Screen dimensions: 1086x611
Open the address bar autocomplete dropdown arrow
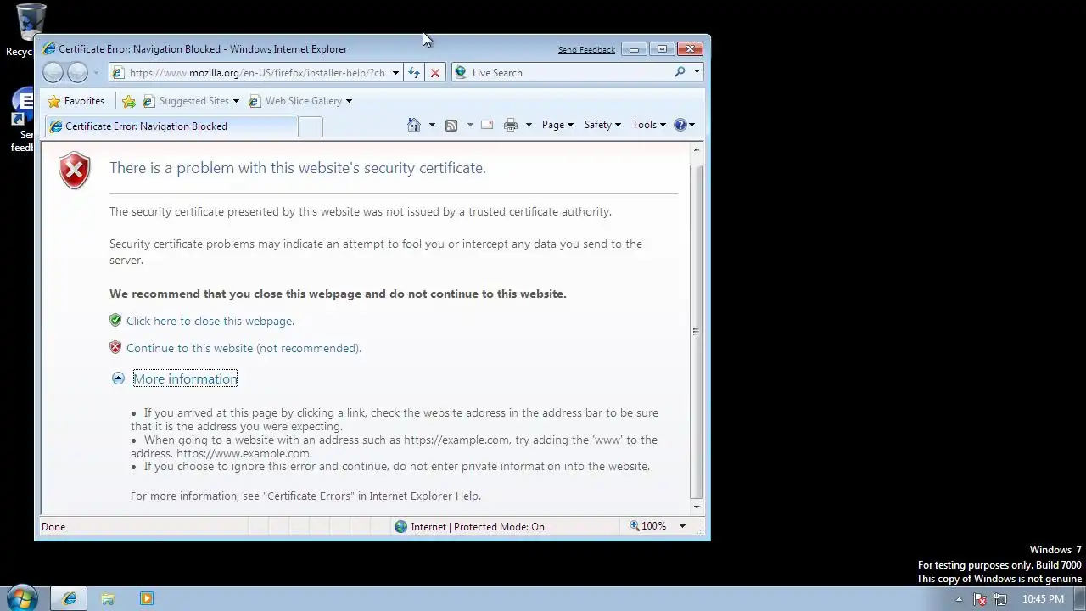[395, 73]
